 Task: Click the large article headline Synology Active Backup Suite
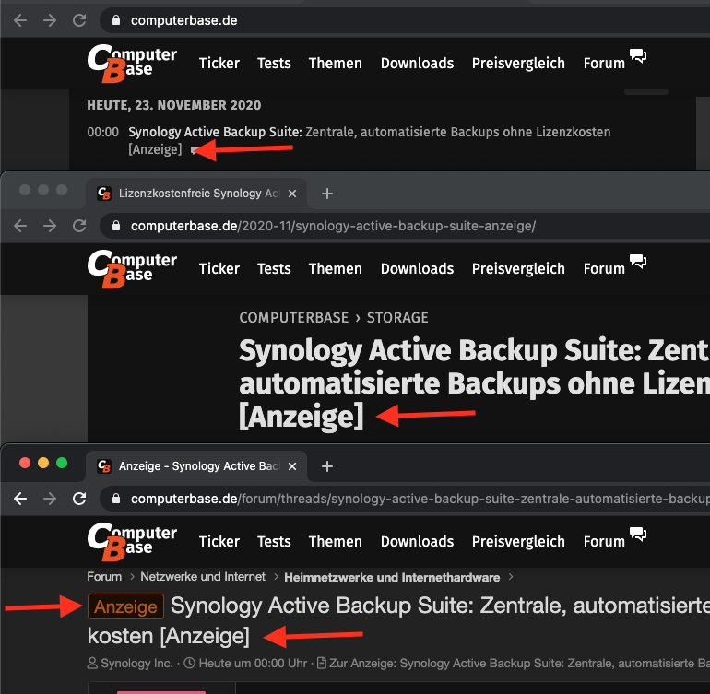[474, 383]
